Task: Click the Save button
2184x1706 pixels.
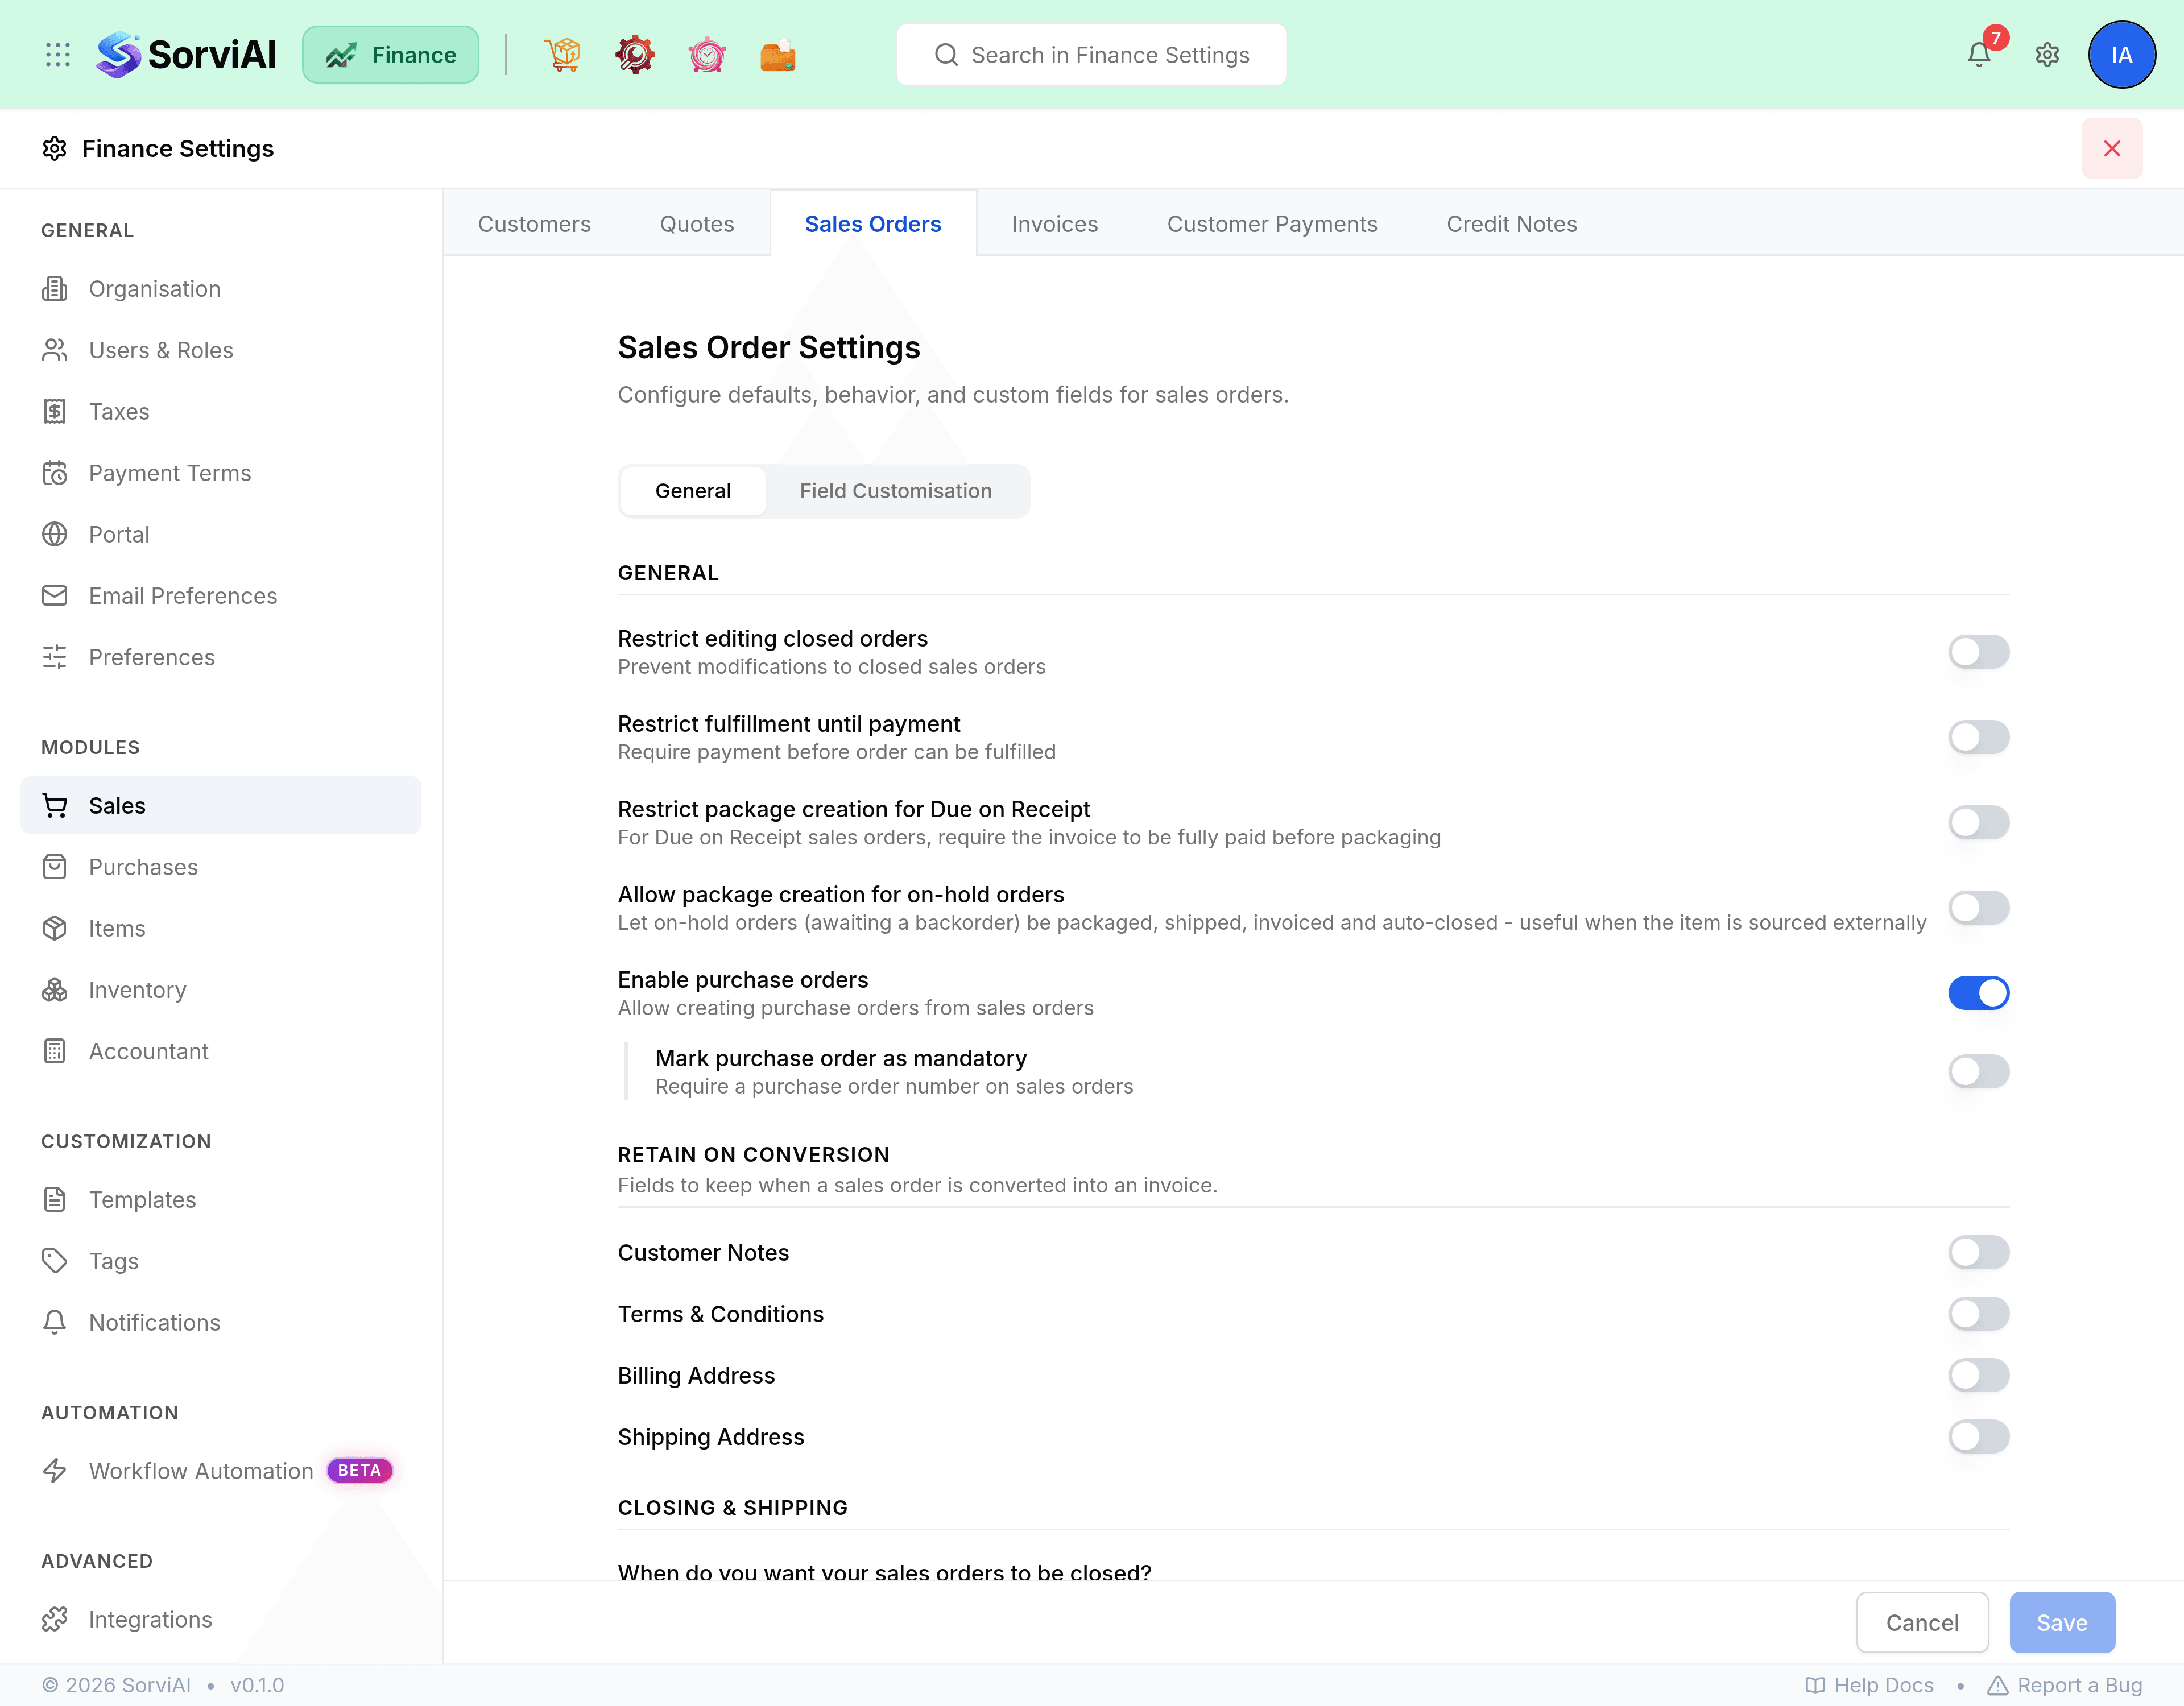Action: (2061, 1623)
